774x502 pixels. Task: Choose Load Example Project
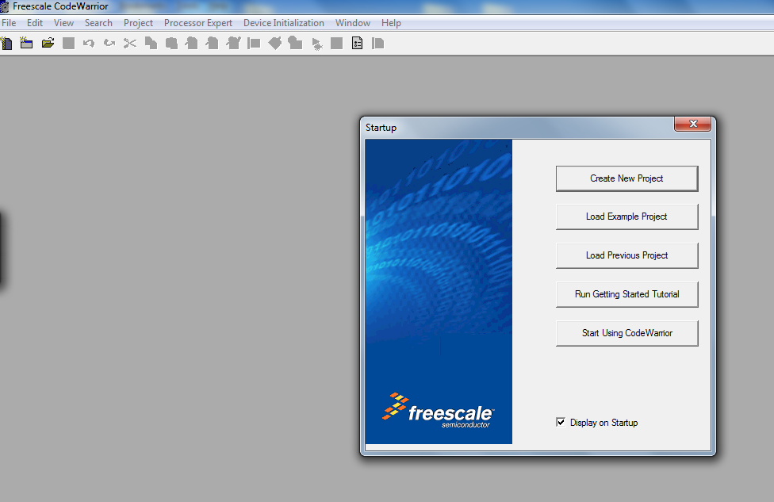[x=627, y=217]
